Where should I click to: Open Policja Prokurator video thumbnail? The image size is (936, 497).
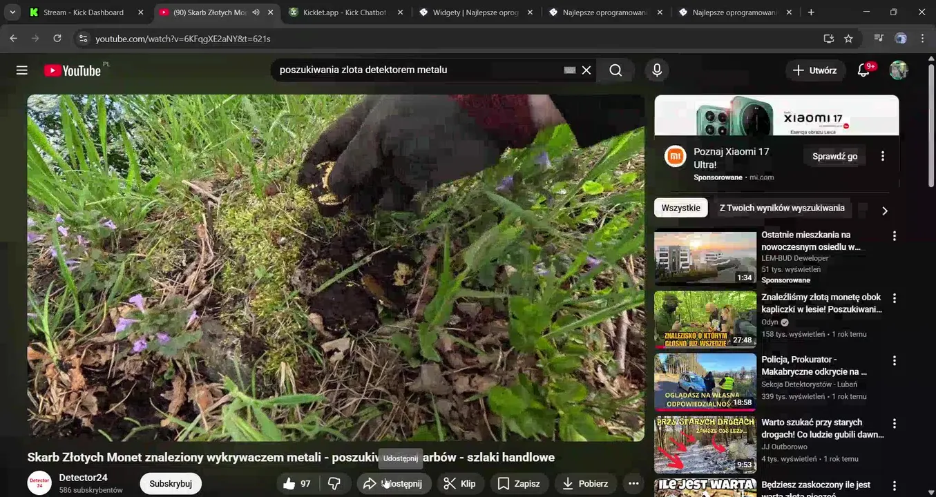pyautogui.click(x=705, y=382)
